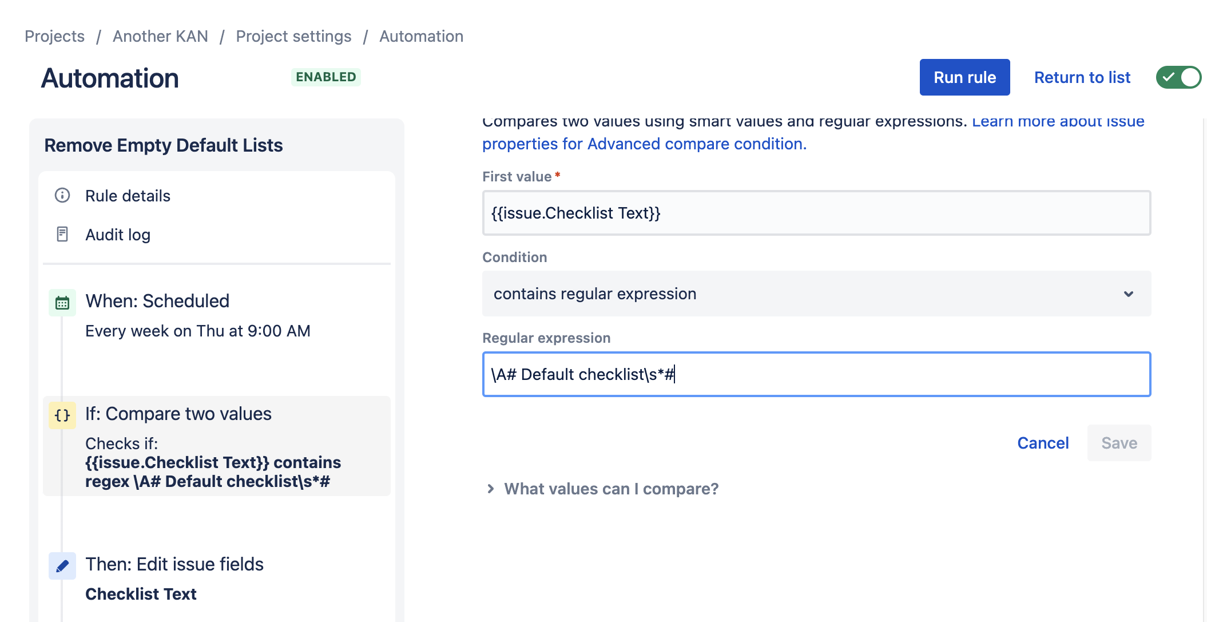Viewport: 1207px width, 622px height.
Task: Navigate to Project settings breadcrumb
Action: coord(293,36)
